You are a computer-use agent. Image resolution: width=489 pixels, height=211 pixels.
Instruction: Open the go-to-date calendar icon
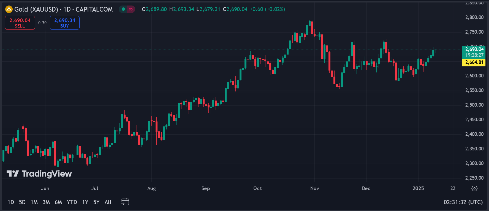pos(125,202)
